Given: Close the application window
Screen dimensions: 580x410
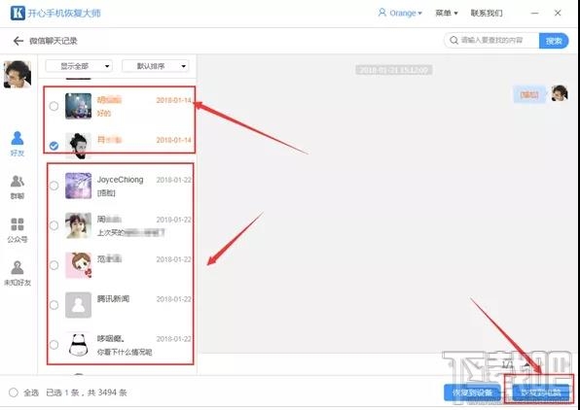Looking at the screenshot, I should click(x=558, y=13).
